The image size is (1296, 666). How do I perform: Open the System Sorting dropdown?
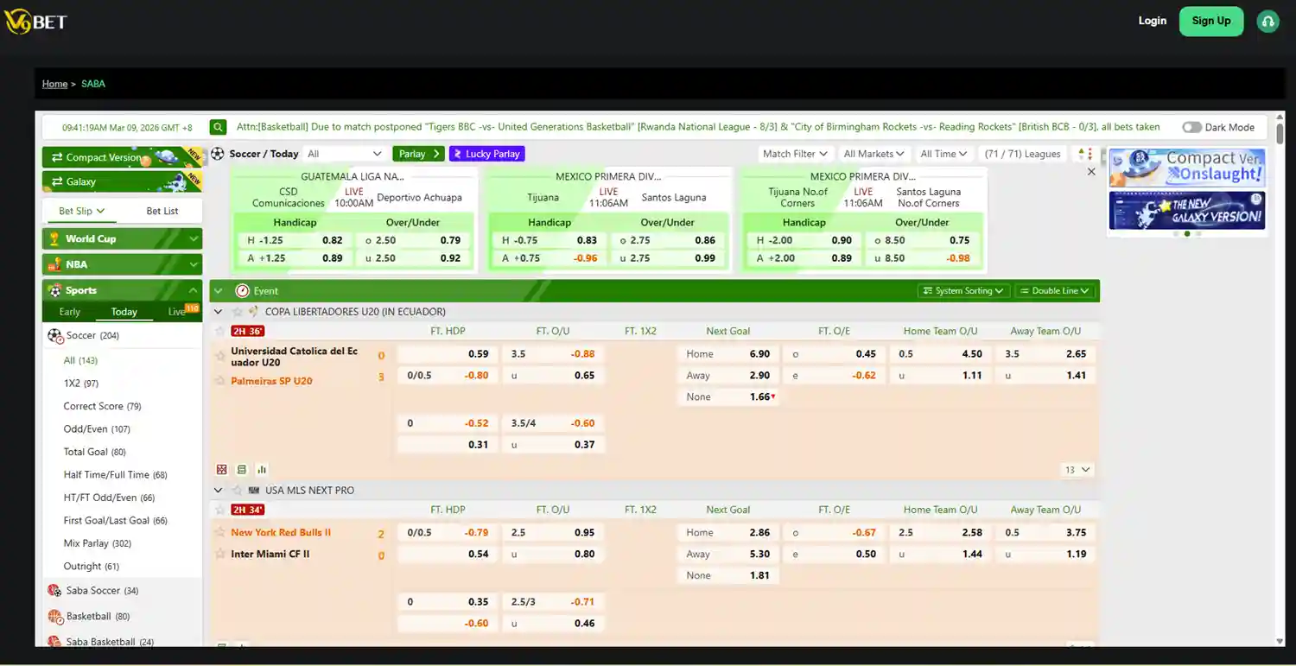pyautogui.click(x=963, y=290)
